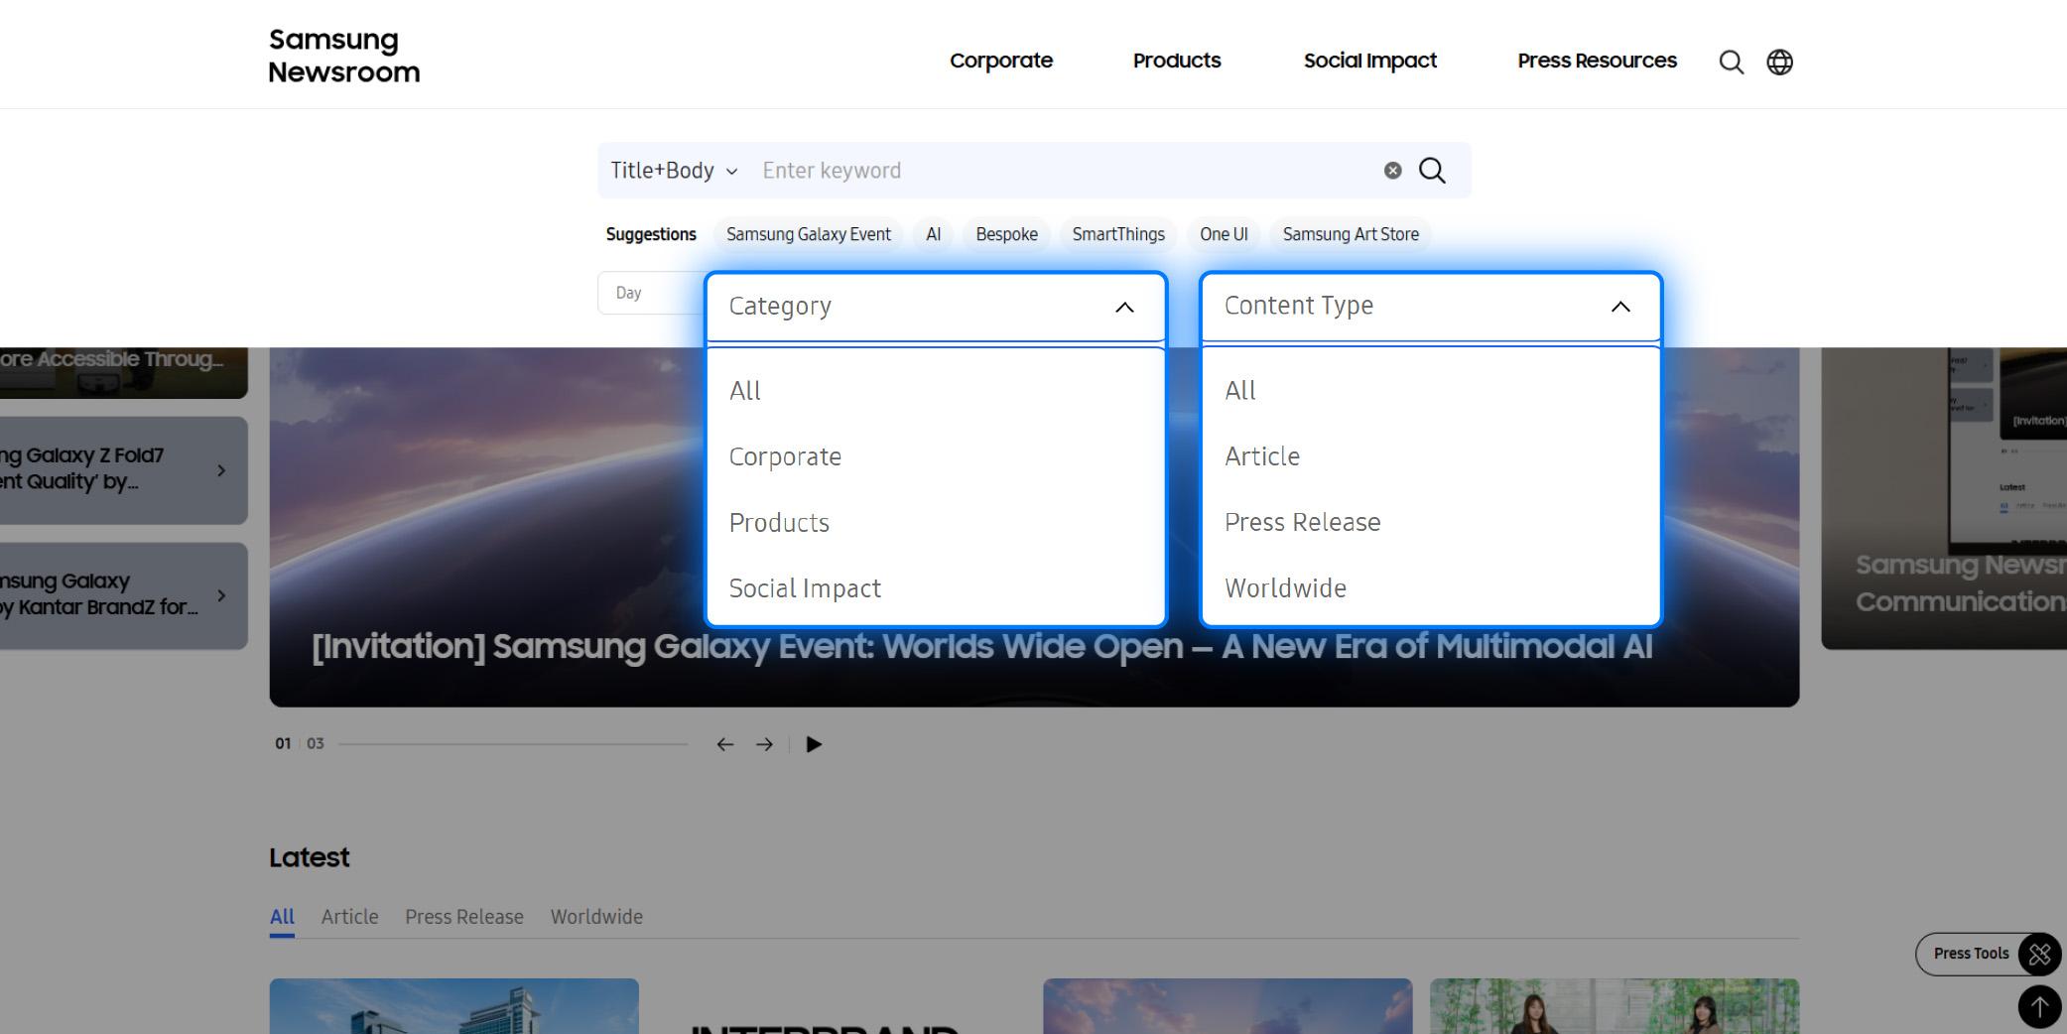Choose Press Release as Content Type
The height and width of the screenshot is (1034, 2067).
(1303, 522)
